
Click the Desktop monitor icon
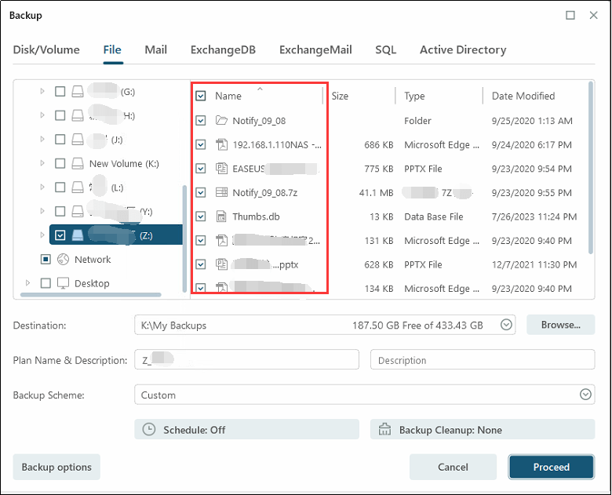61,283
